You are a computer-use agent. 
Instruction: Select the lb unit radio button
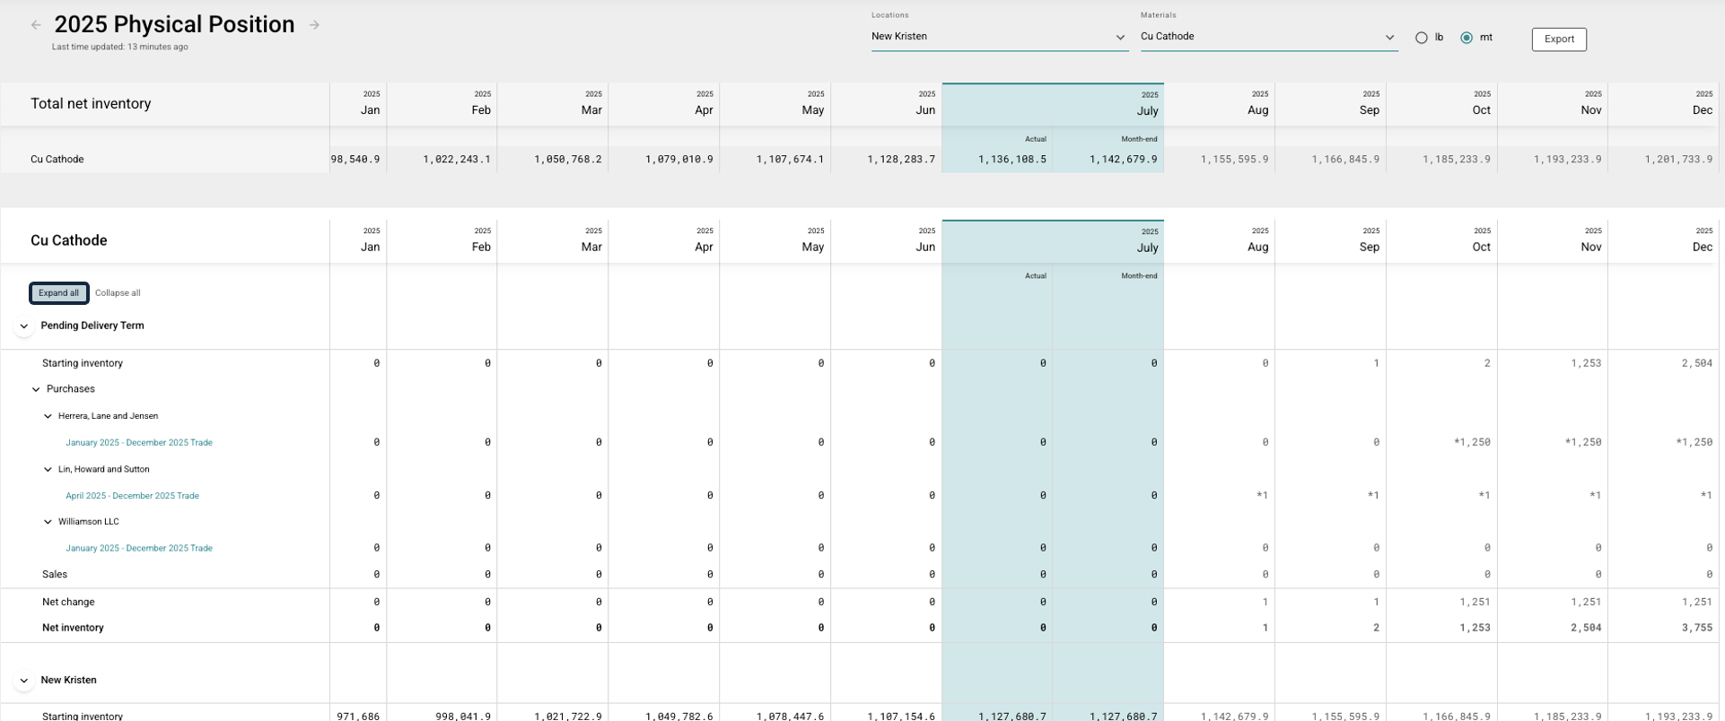pyautogui.click(x=1421, y=38)
